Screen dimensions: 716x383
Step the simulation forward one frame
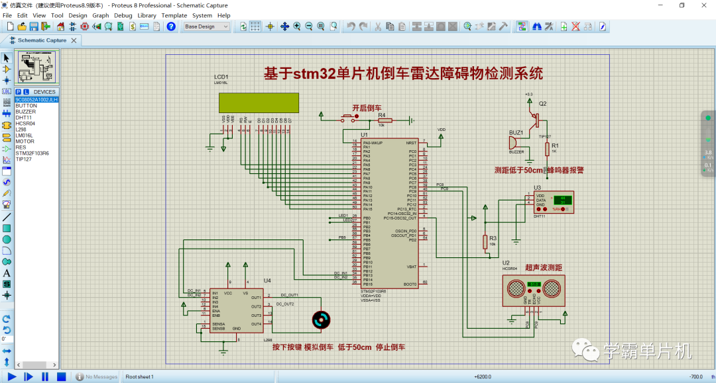pos(29,376)
